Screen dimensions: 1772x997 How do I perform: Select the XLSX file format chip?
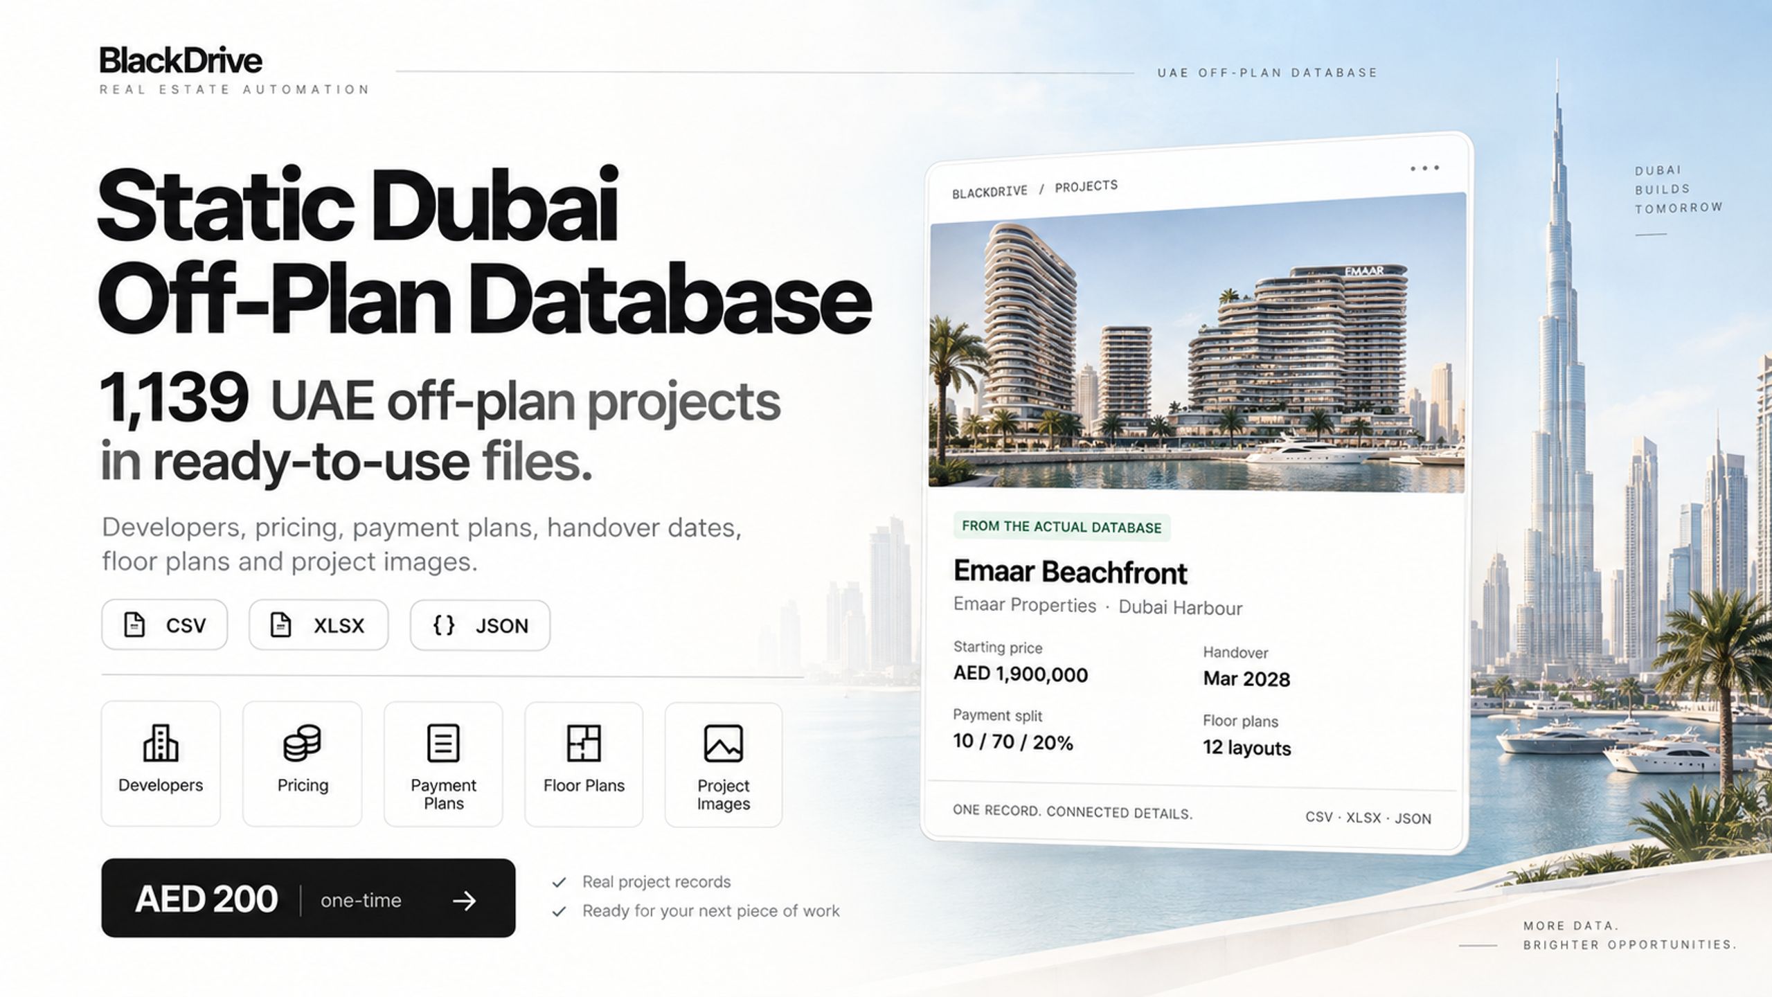pyautogui.click(x=319, y=625)
